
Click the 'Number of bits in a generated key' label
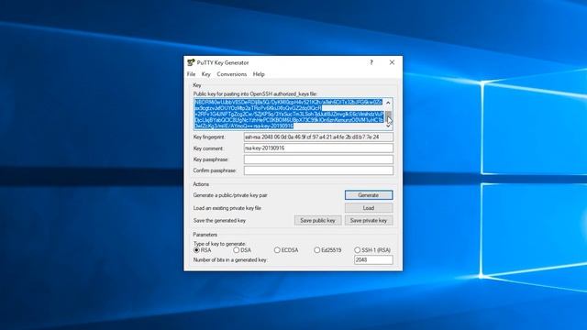(x=230, y=259)
